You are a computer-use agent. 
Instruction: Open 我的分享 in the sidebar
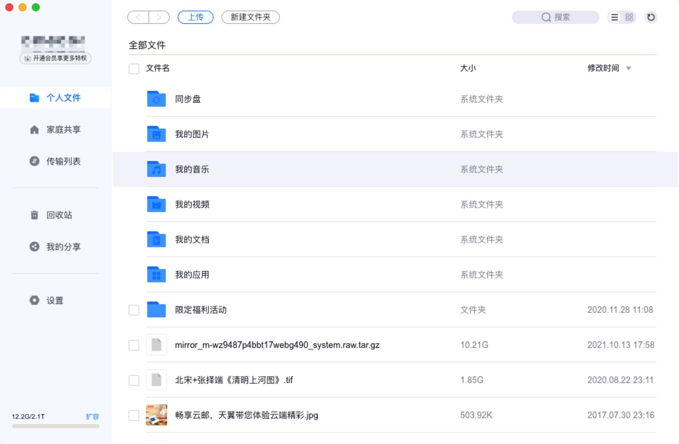click(x=55, y=247)
